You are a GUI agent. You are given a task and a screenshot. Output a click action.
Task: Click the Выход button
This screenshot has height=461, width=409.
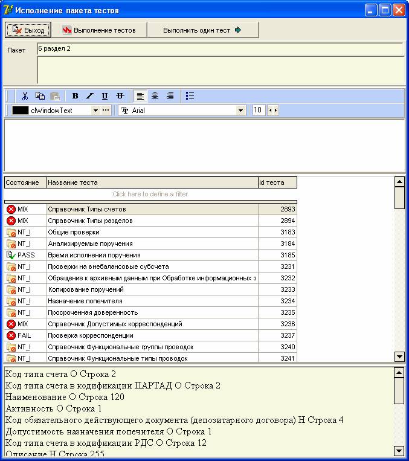[28, 30]
